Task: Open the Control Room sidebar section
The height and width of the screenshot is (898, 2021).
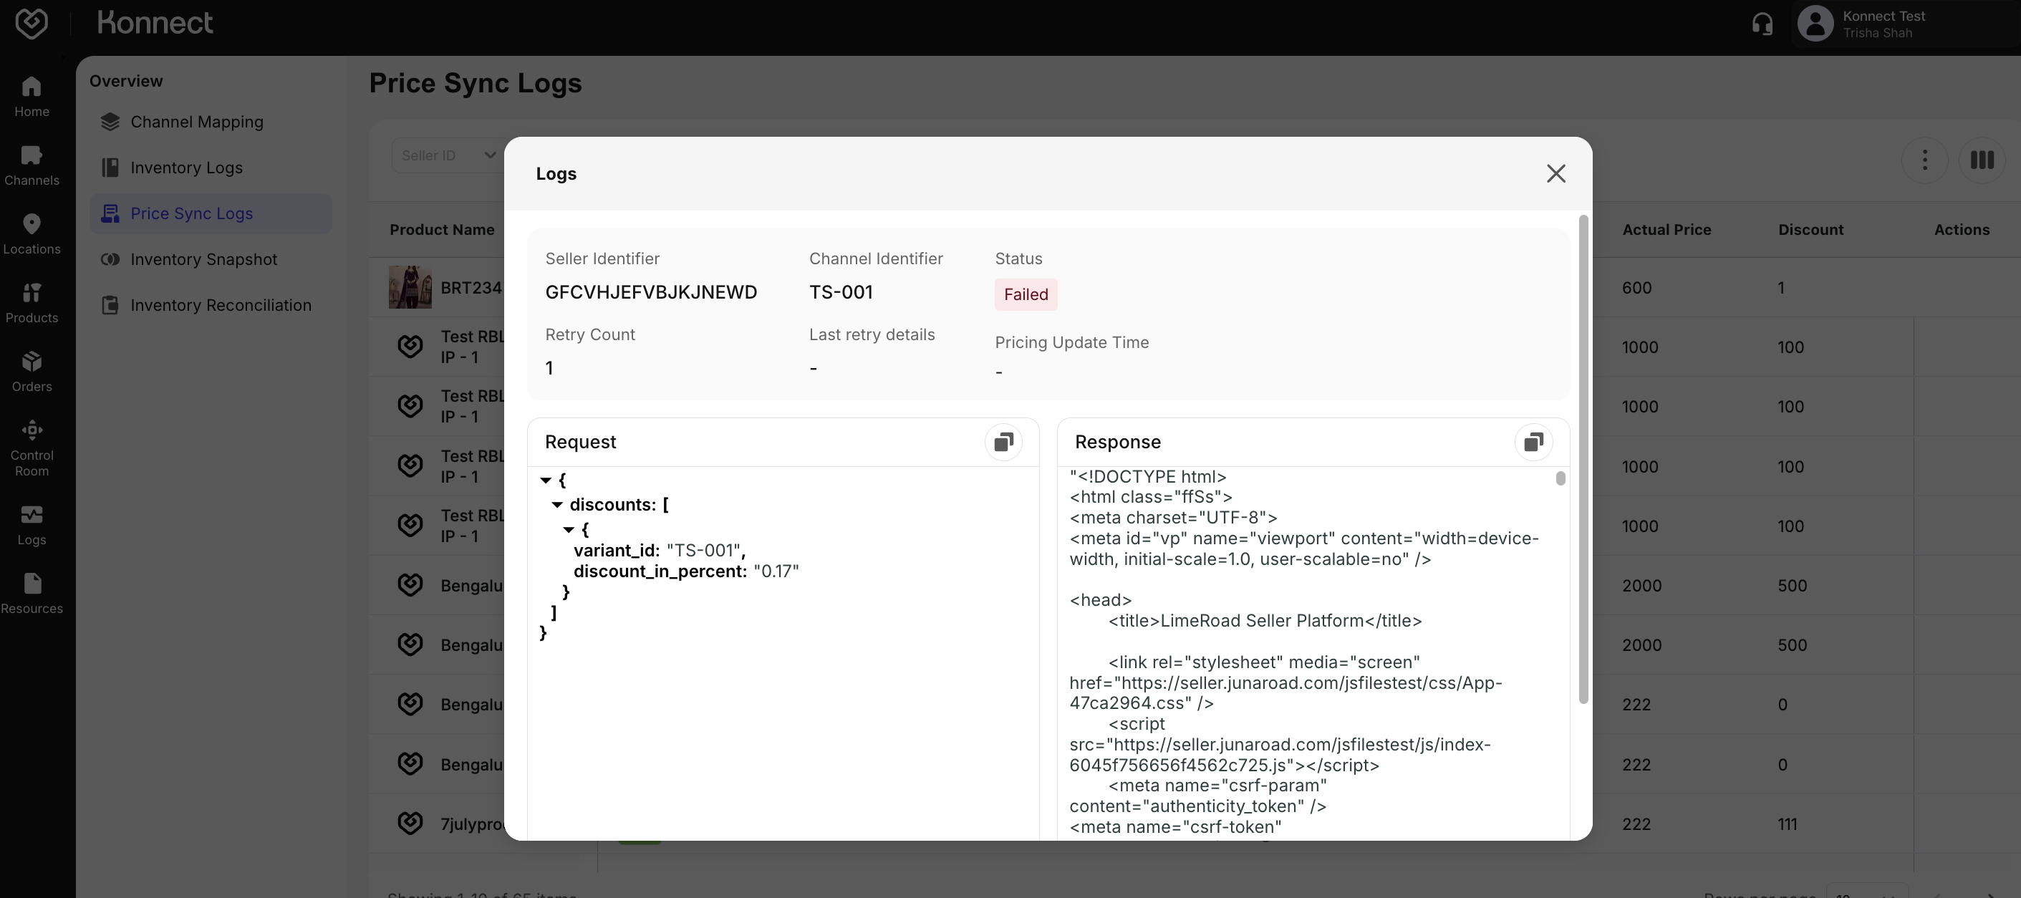Action: tap(32, 448)
